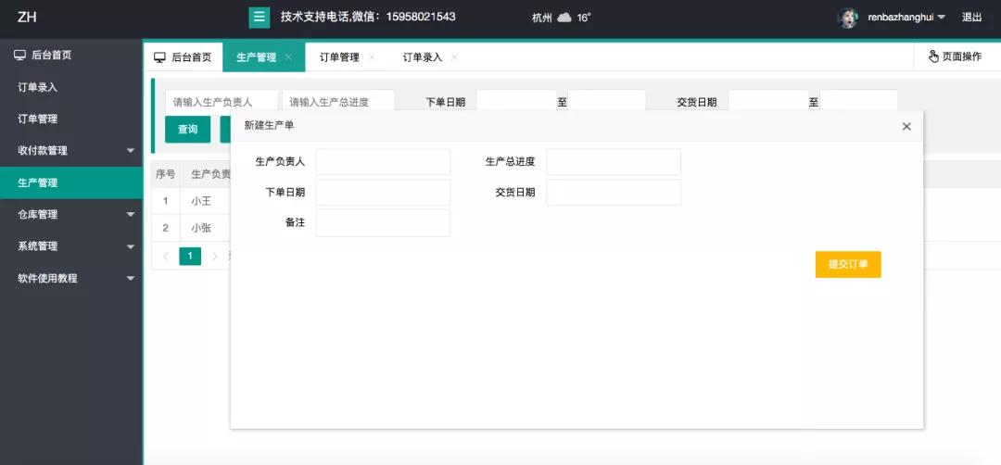
Task: Click the 交货日期 start date filter field
Action: pos(768,101)
